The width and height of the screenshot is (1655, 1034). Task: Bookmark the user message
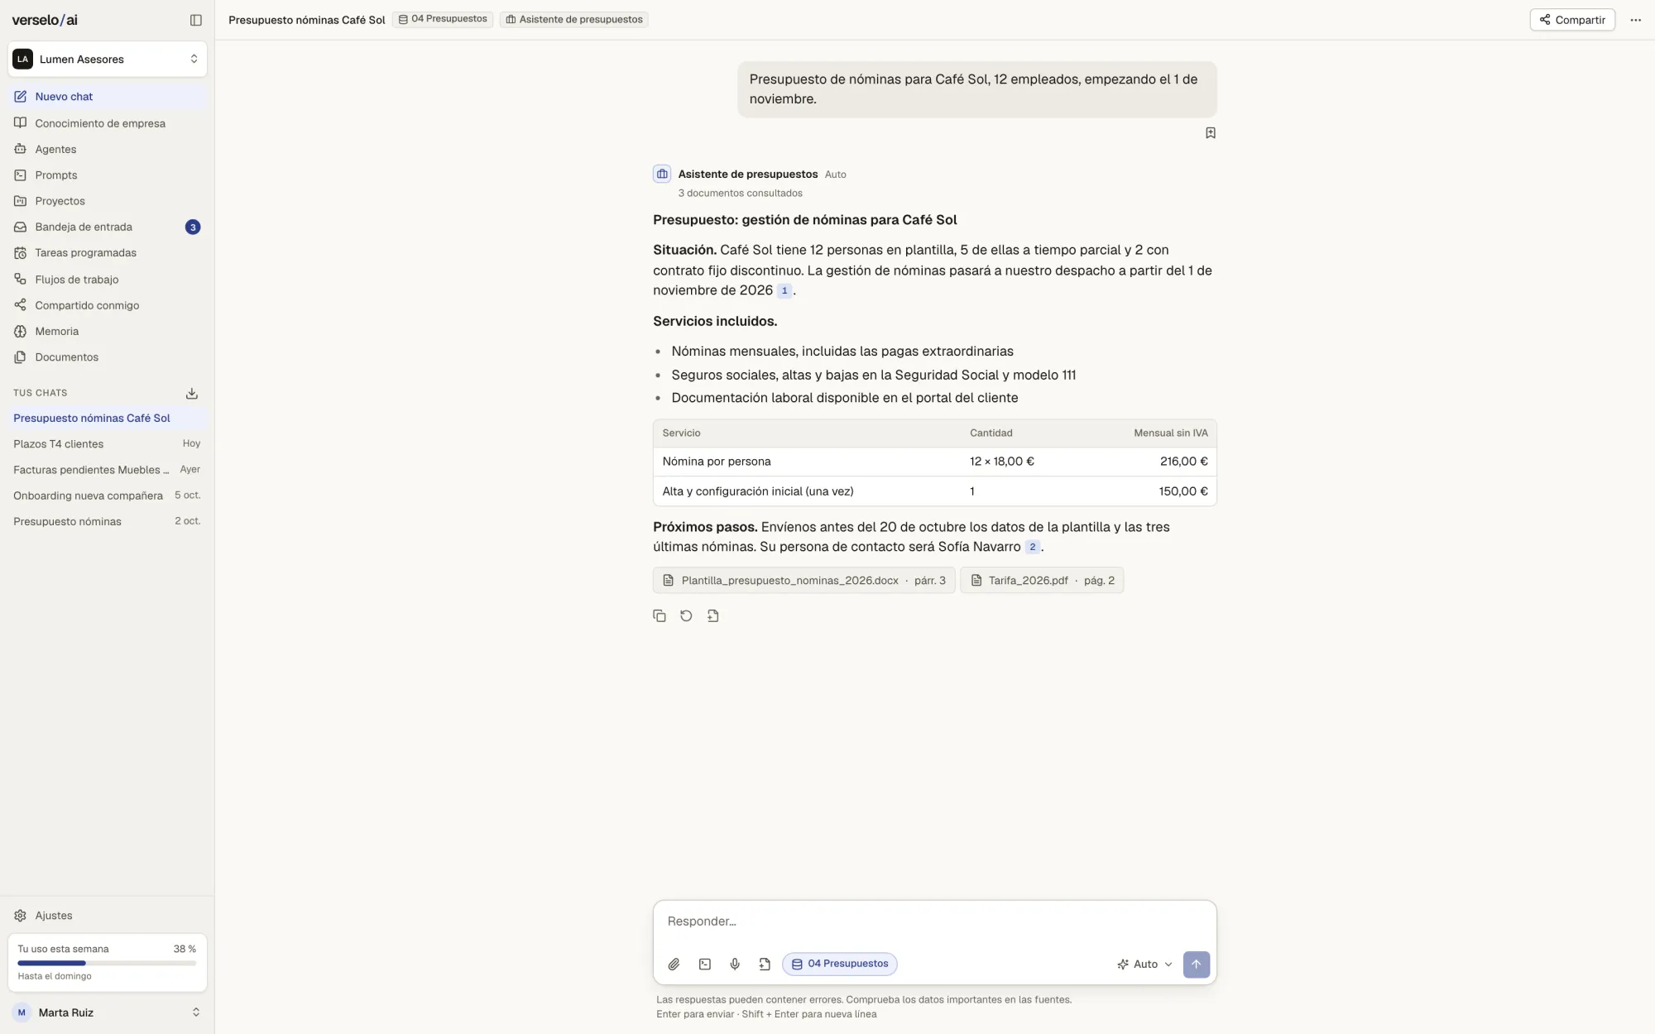click(x=1210, y=133)
